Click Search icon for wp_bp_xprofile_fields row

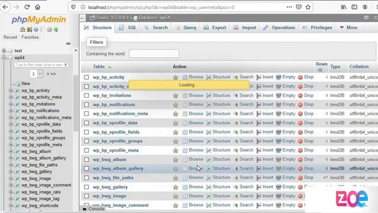coord(236,132)
